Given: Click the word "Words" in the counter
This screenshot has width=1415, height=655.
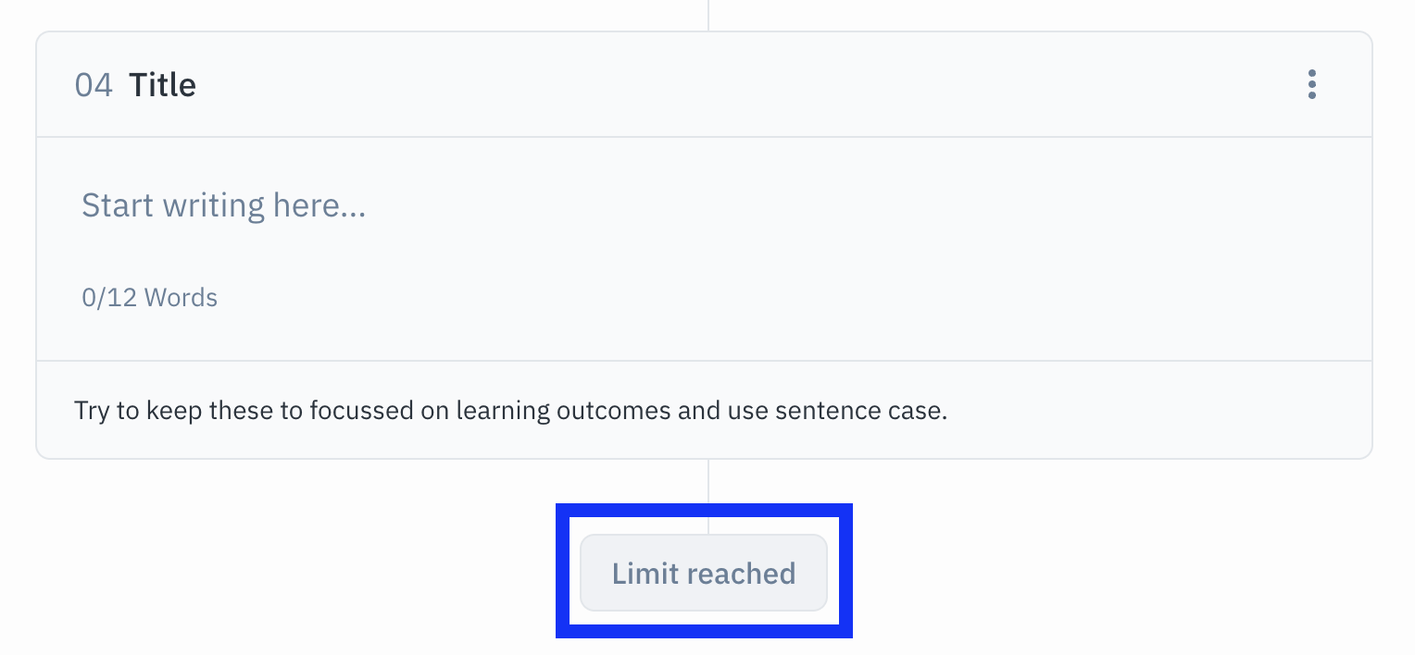Looking at the screenshot, I should 181,298.
